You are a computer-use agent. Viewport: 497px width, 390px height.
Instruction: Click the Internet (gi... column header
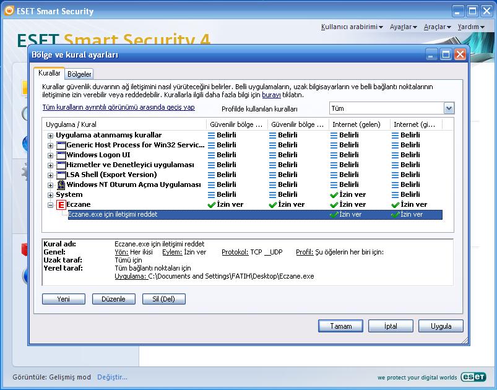(416, 124)
